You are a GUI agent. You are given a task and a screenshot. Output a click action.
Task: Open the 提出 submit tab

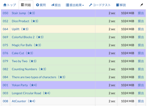[56, 5]
